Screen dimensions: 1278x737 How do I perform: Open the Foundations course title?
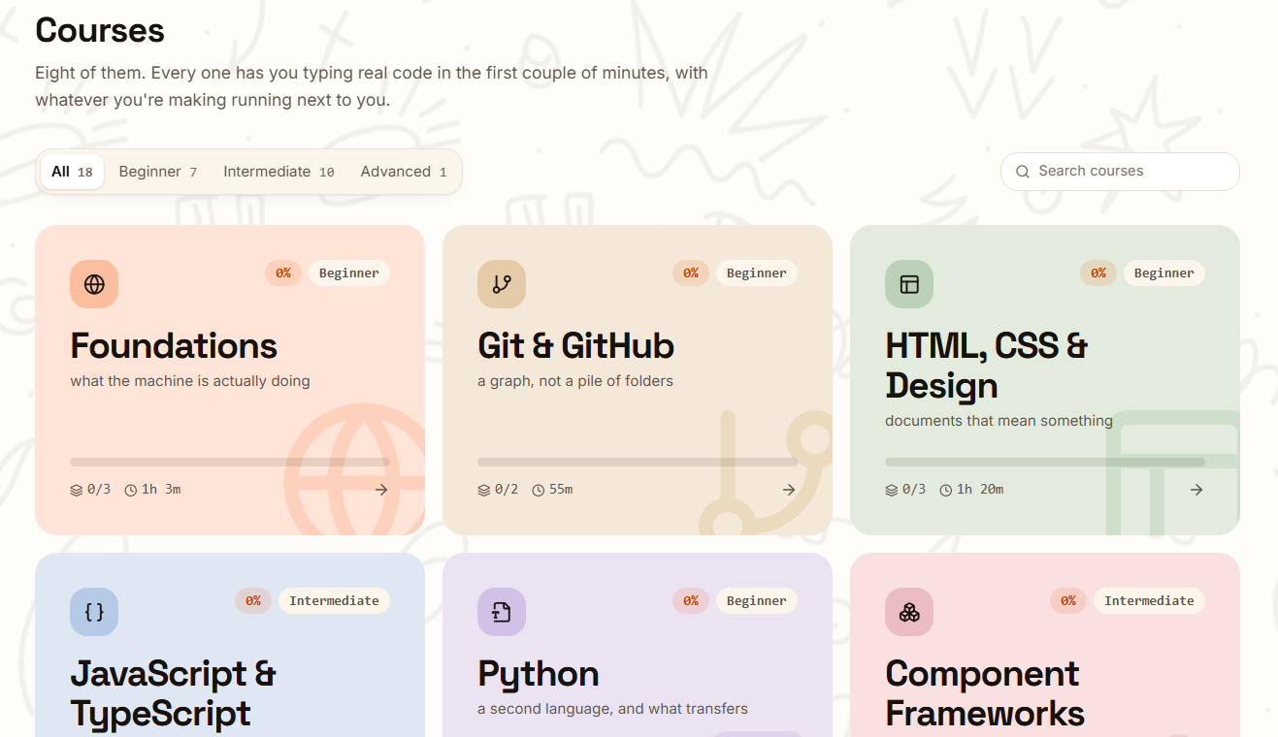(x=174, y=346)
